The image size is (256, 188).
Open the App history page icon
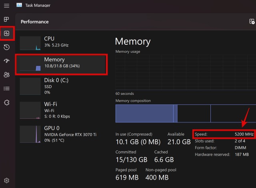pos(6,47)
